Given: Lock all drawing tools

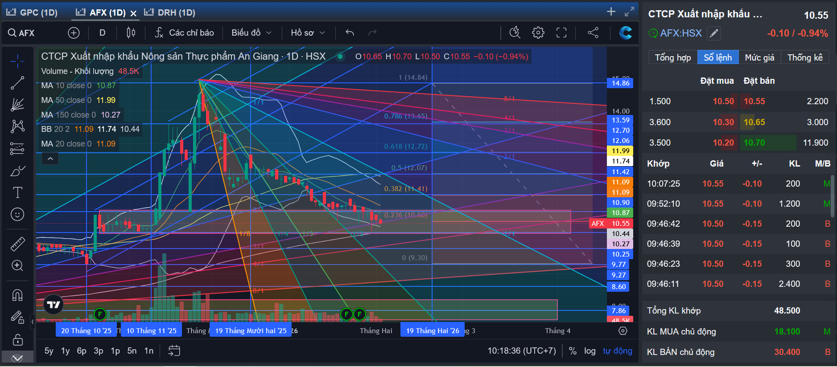Looking at the screenshot, I should (x=17, y=340).
